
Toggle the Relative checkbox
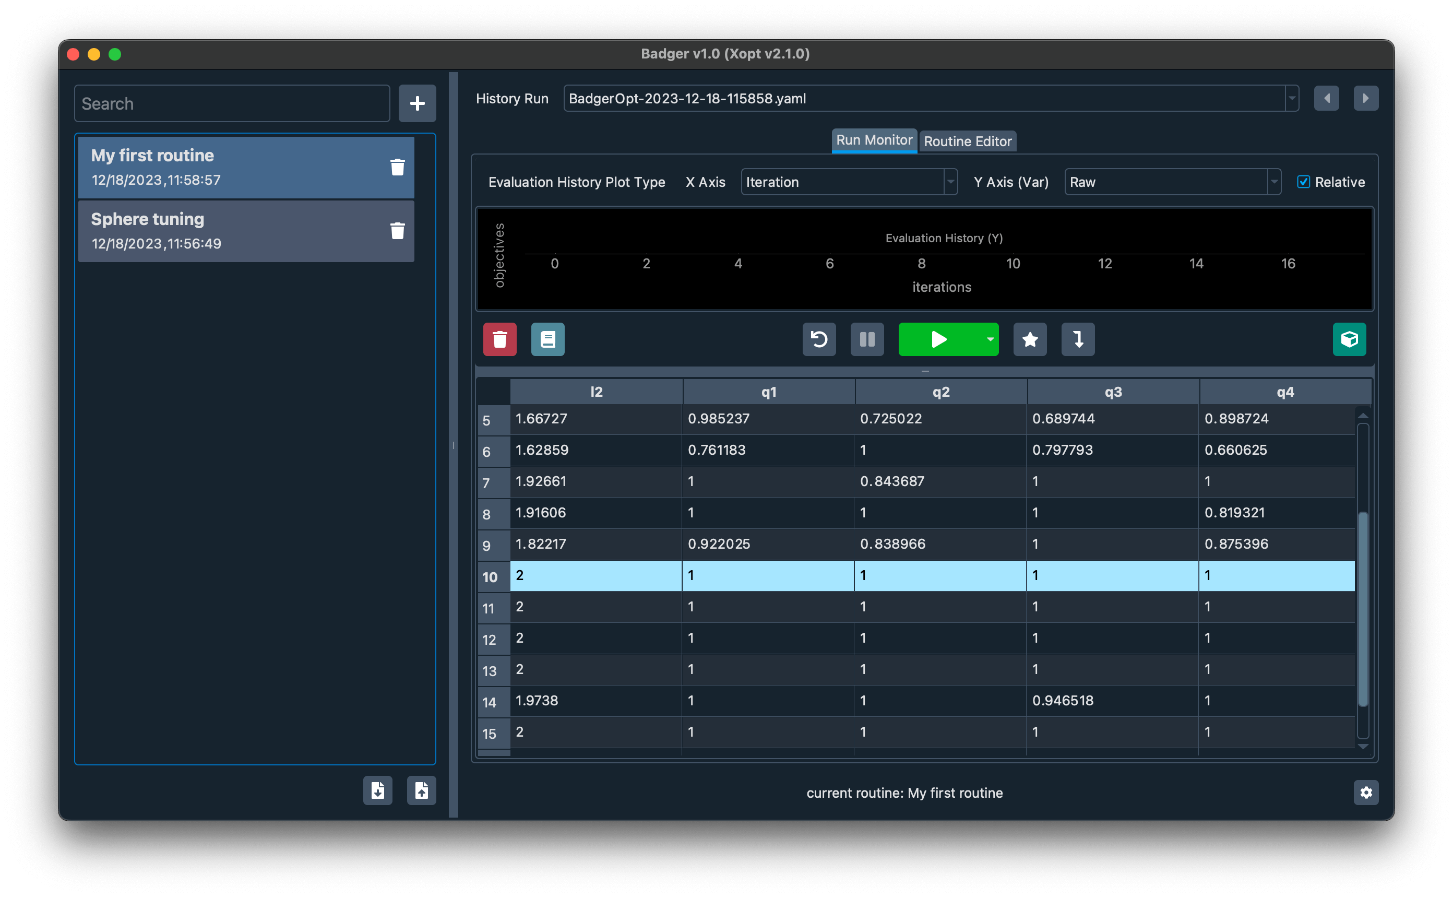pos(1304,182)
